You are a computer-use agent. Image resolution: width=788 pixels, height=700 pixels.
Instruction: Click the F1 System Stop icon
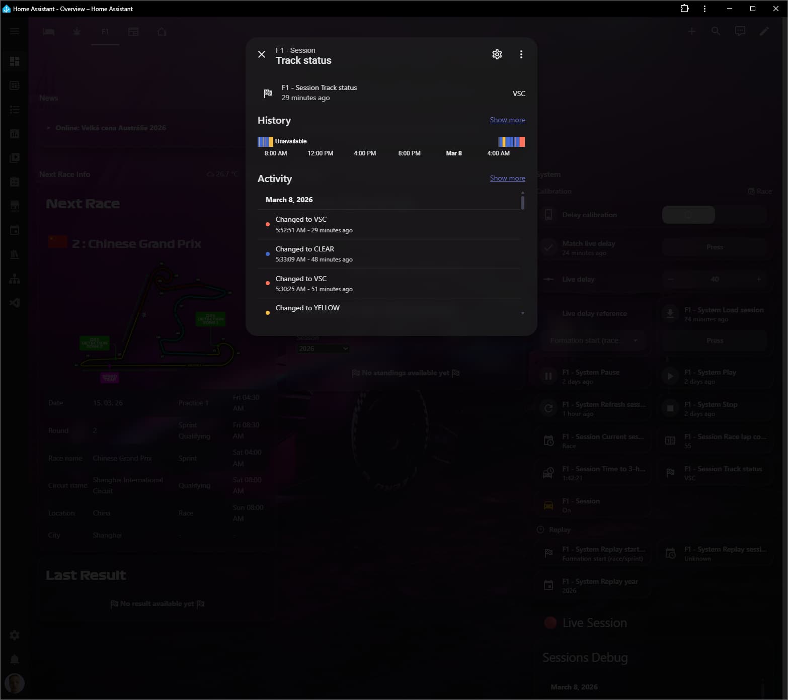[x=670, y=408]
